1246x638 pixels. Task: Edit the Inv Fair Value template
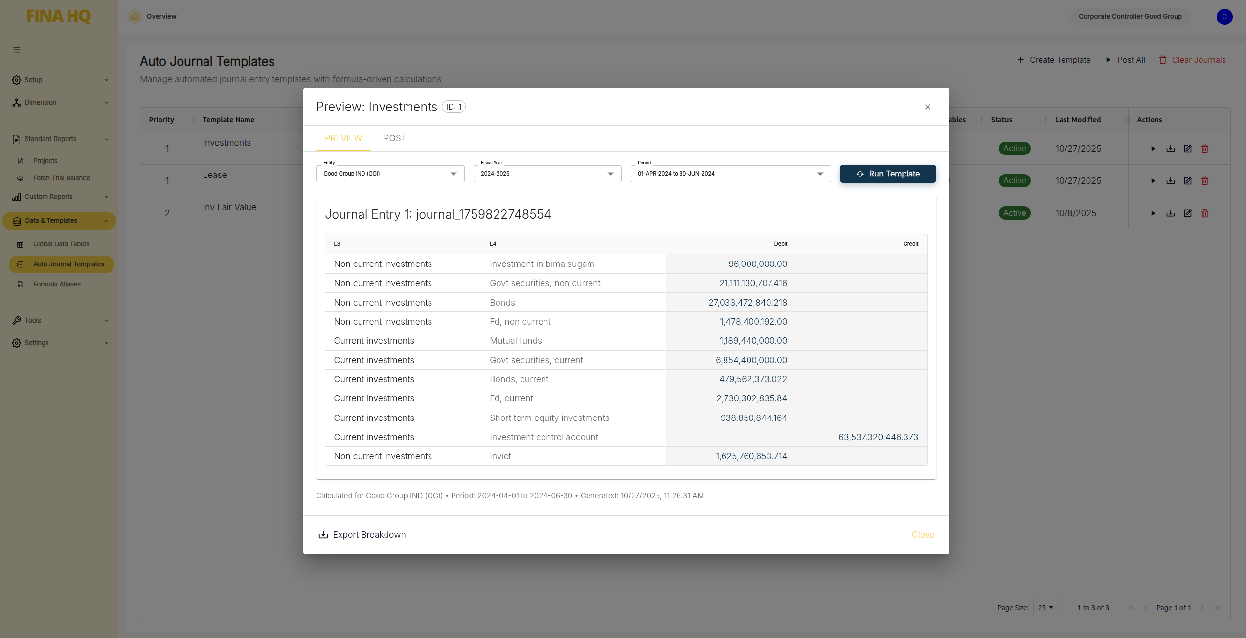(1187, 213)
